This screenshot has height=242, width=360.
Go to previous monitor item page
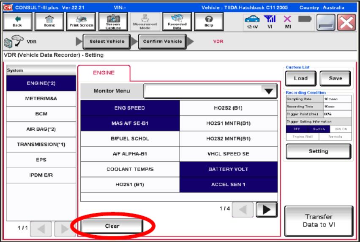(243, 210)
